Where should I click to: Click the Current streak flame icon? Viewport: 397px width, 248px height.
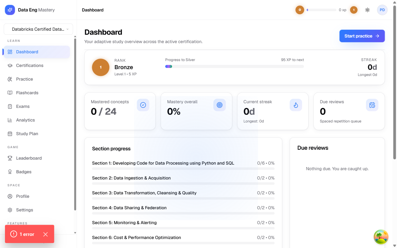pyautogui.click(x=296, y=105)
